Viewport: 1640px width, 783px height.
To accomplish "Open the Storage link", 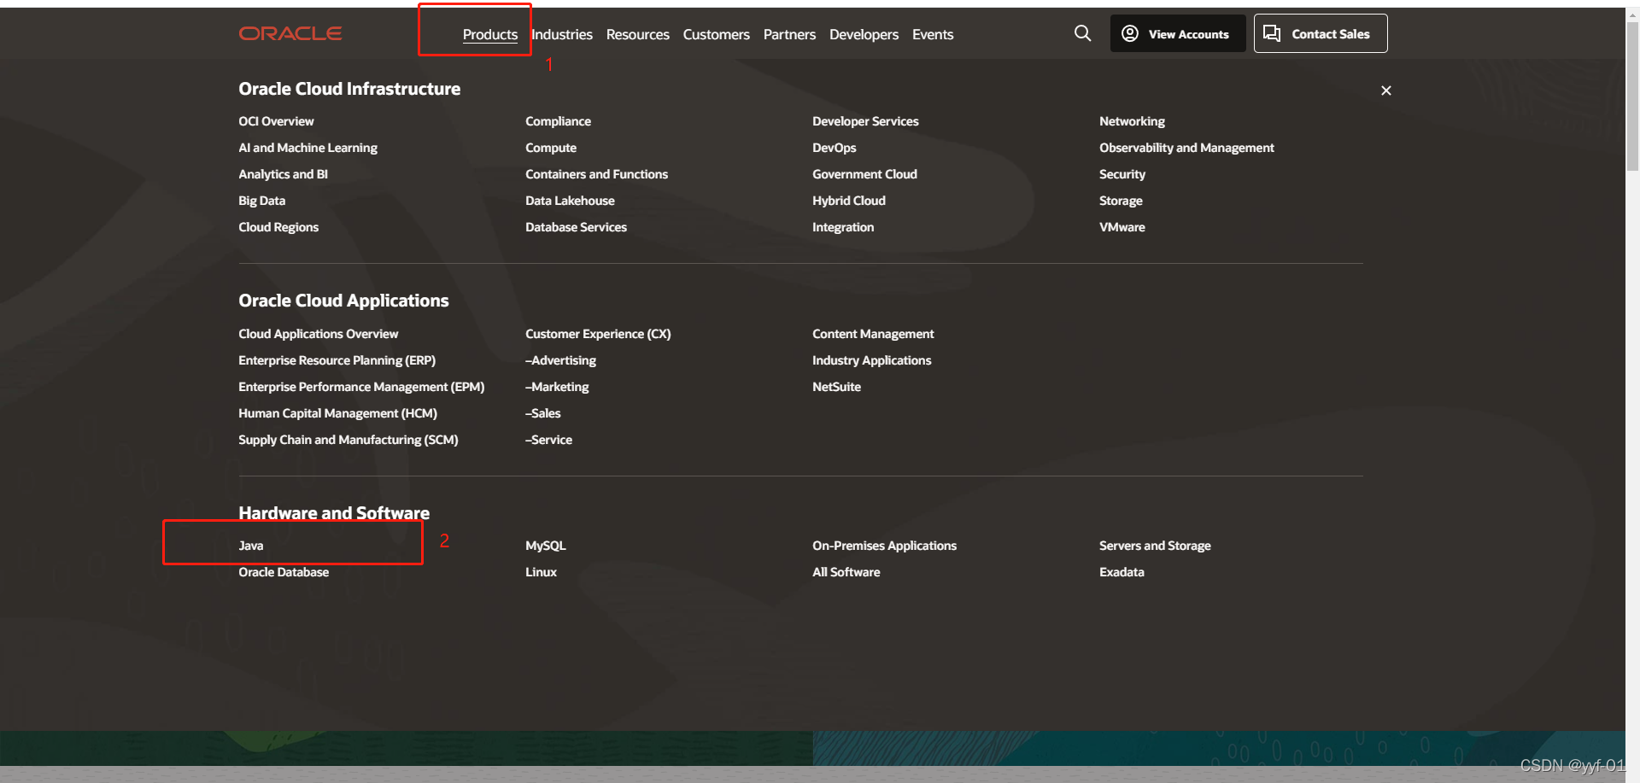I will [1121, 201].
